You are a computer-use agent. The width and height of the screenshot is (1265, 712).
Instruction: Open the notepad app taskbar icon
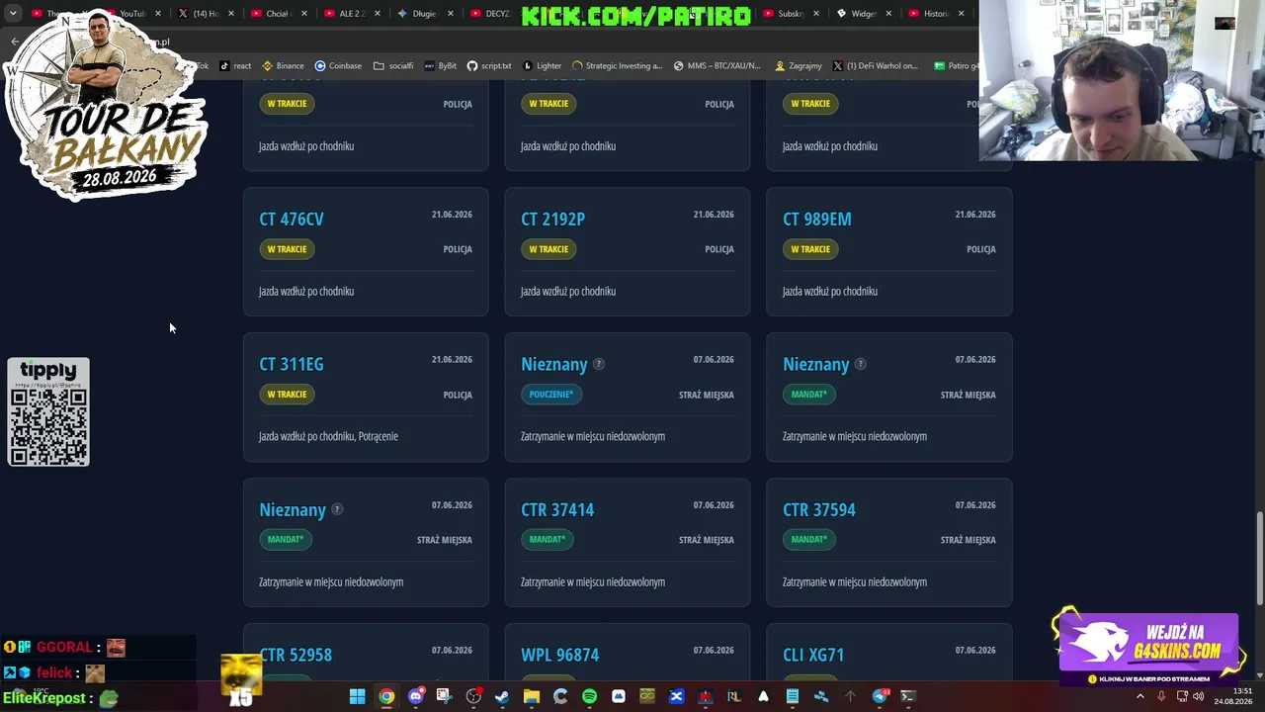(792, 696)
